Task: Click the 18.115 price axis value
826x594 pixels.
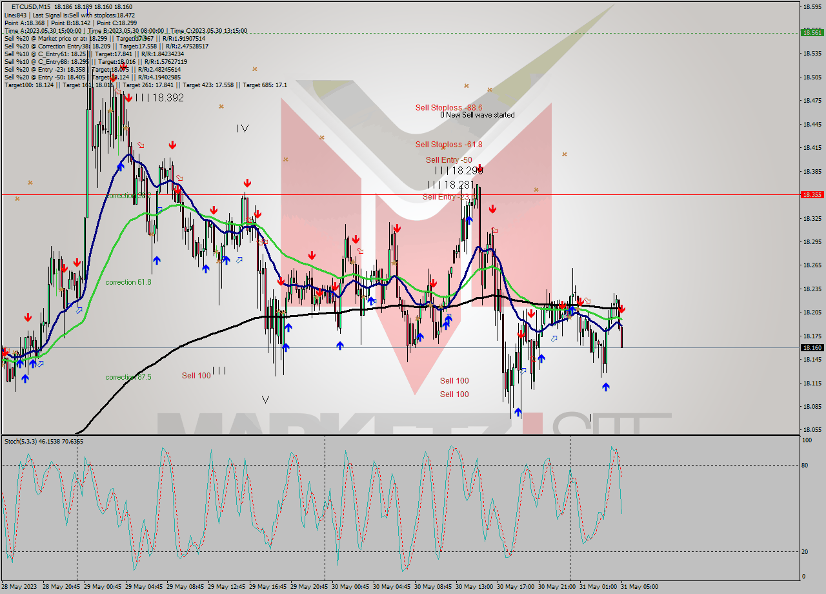Action: (812, 383)
